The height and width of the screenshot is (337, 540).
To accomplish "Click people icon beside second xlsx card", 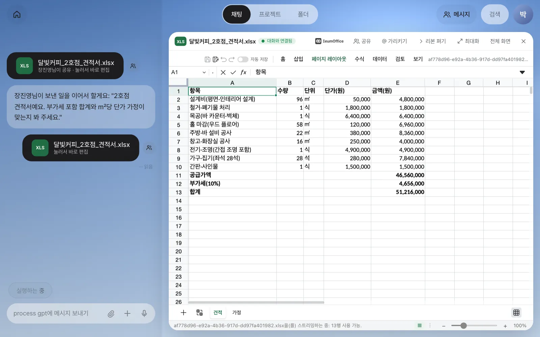I will (149, 148).
